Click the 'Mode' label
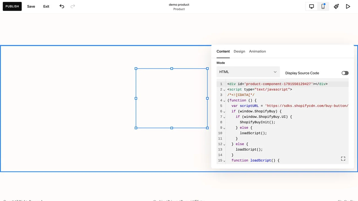The width and height of the screenshot is (358, 201). click(221, 63)
